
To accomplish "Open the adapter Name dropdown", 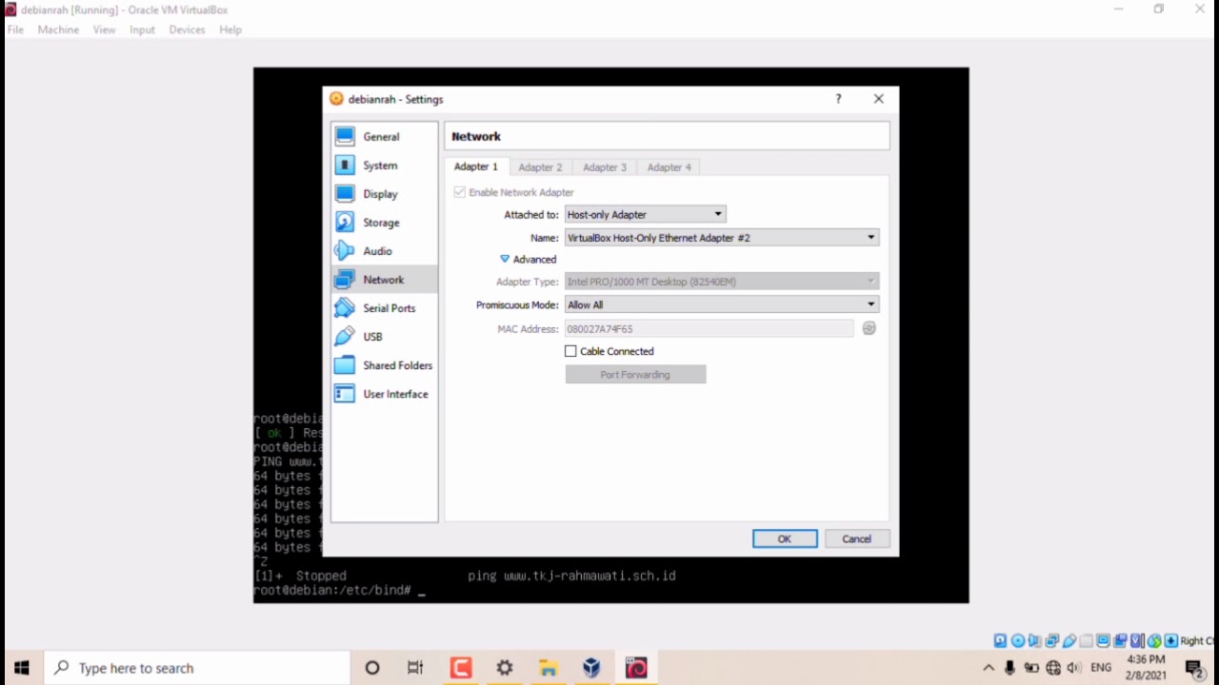I will [x=722, y=238].
